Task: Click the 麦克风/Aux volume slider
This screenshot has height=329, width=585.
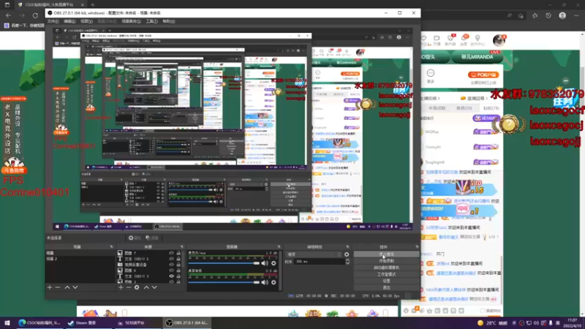Action: click(224, 263)
